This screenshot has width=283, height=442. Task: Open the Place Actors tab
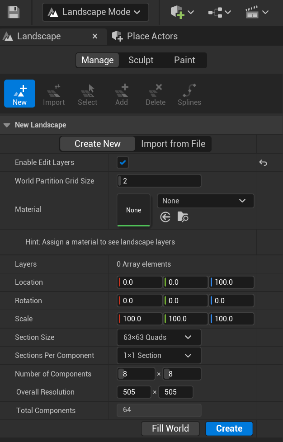[x=152, y=36]
